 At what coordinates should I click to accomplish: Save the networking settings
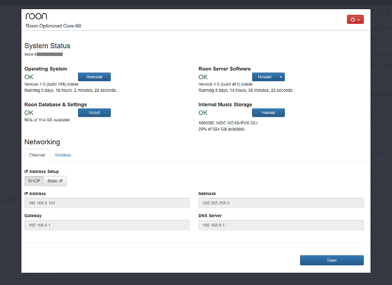332,260
